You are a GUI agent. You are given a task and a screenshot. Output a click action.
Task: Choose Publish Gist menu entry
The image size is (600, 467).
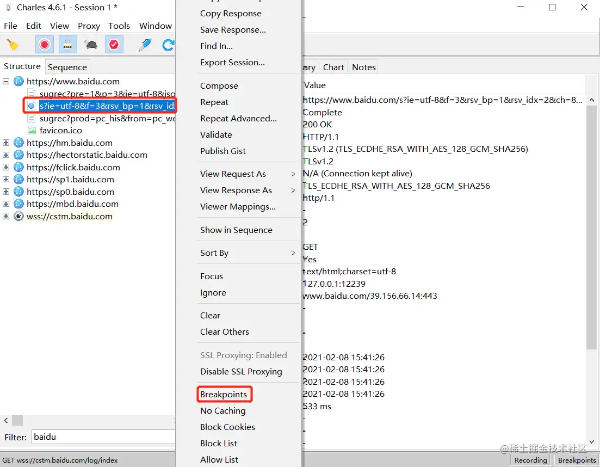(222, 151)
